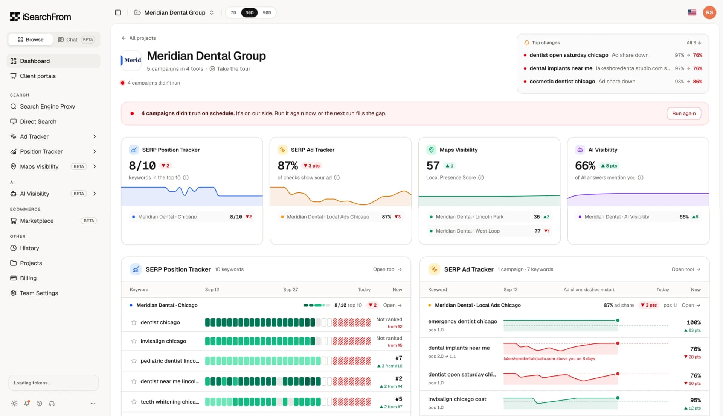
Task: Star the dentist near me keyword
Action: (134, 381)
